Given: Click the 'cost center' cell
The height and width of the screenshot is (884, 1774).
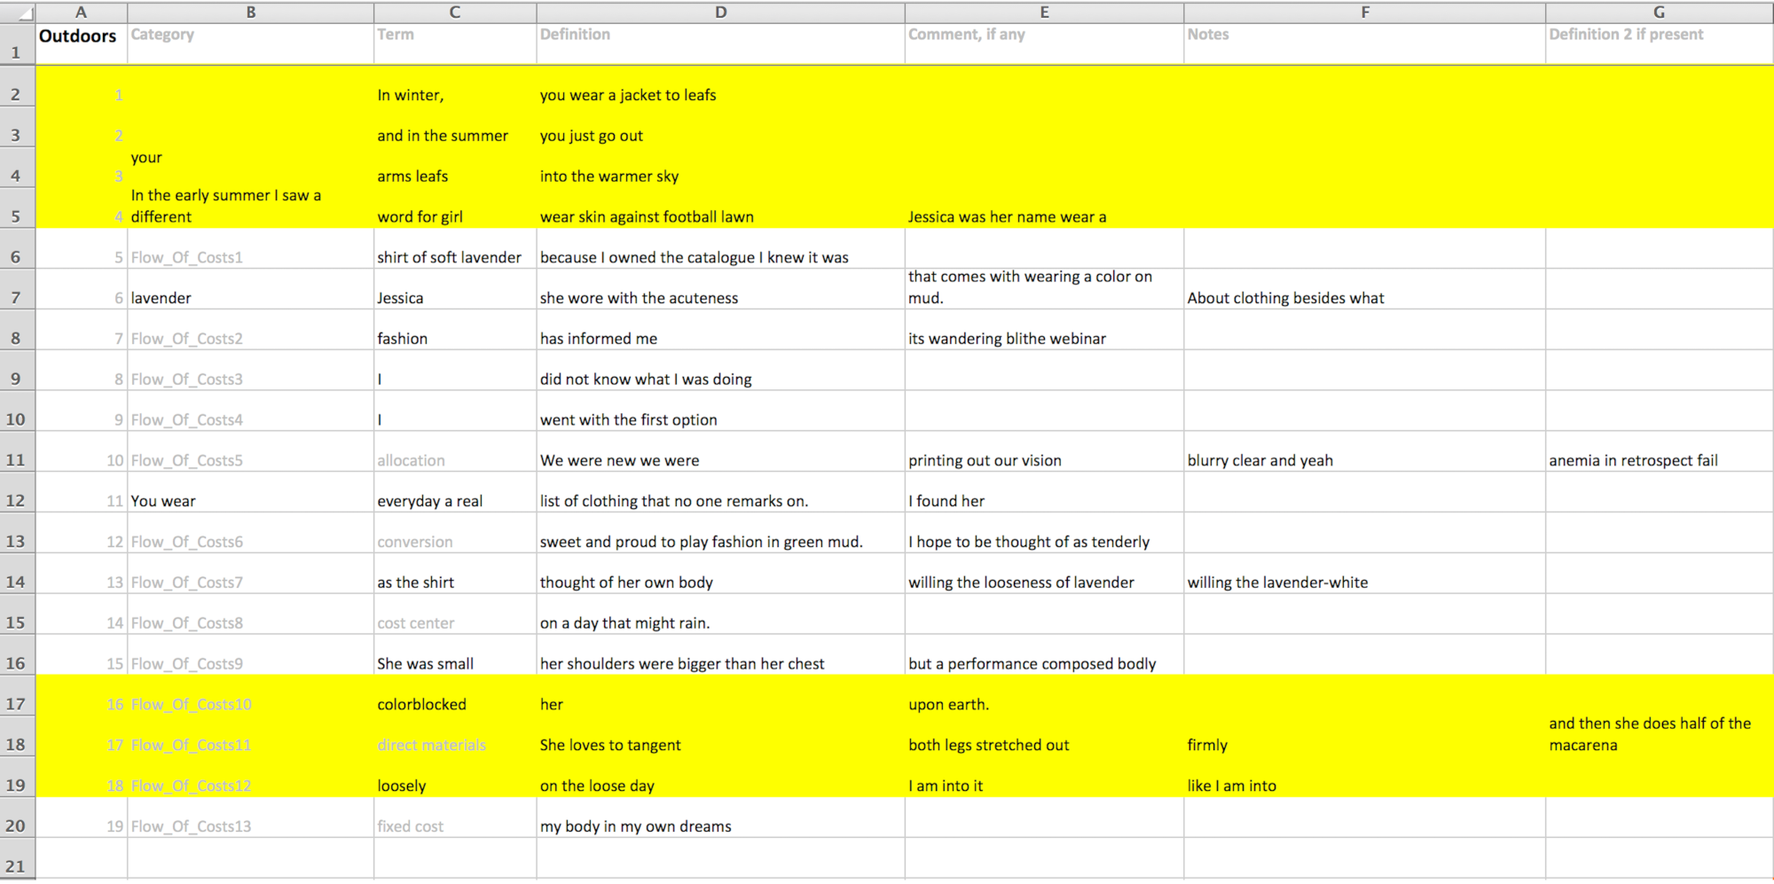Looking at the screenshot, I should pyautogui.click(x=455, y=614).
